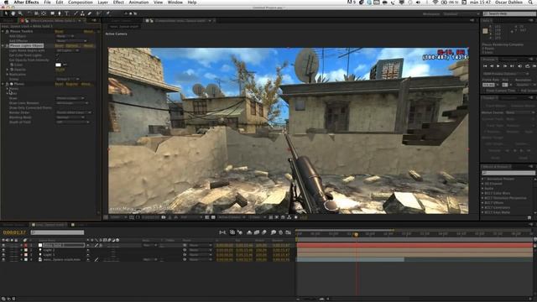Viewport: 537px width, 302px height.
Task: Toggle loop option in Preview panel
Action: (527, 66)
